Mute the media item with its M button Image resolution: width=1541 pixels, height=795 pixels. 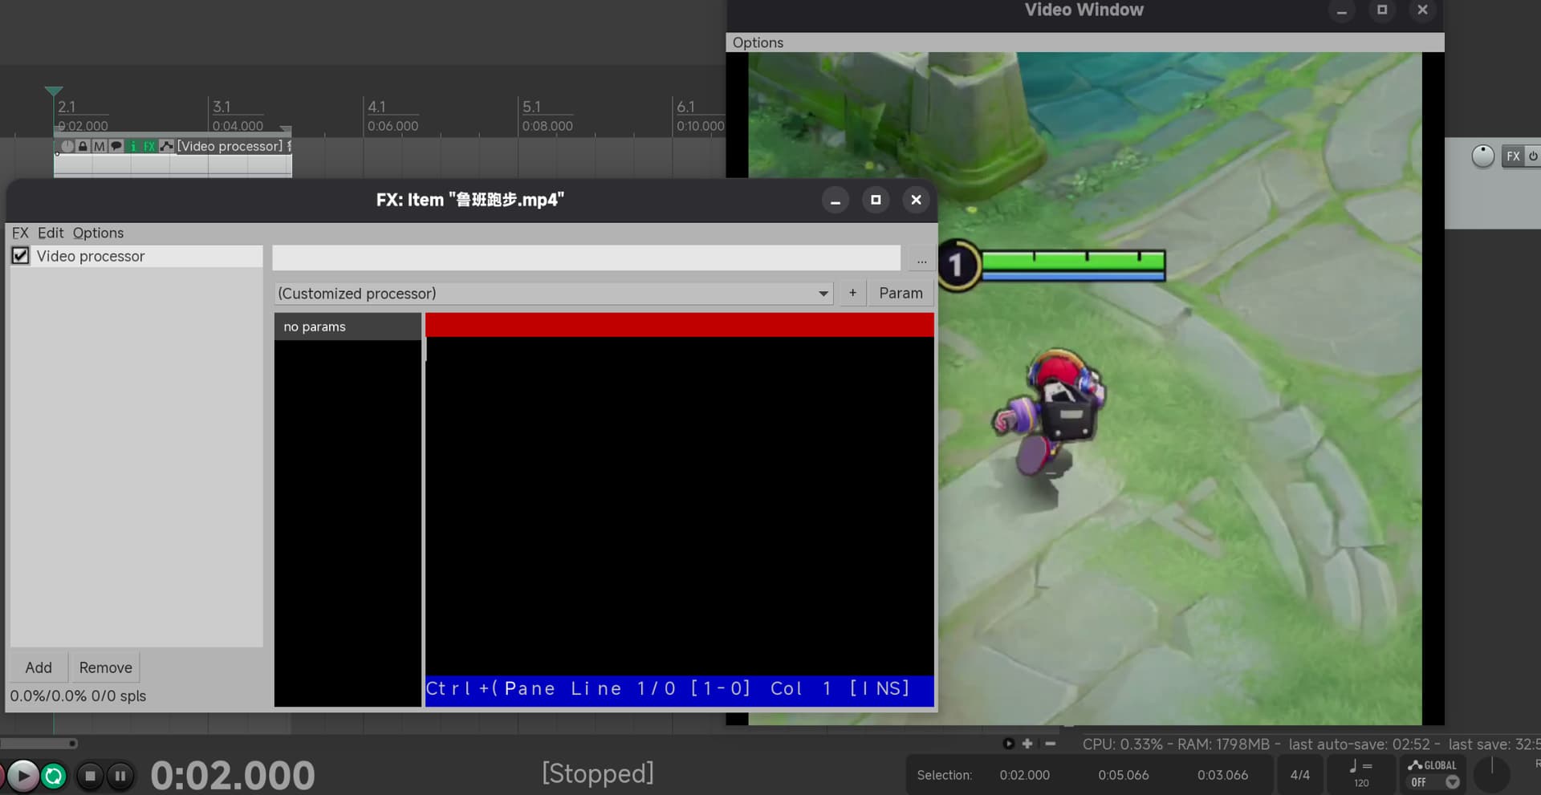(x=99, y=146)
